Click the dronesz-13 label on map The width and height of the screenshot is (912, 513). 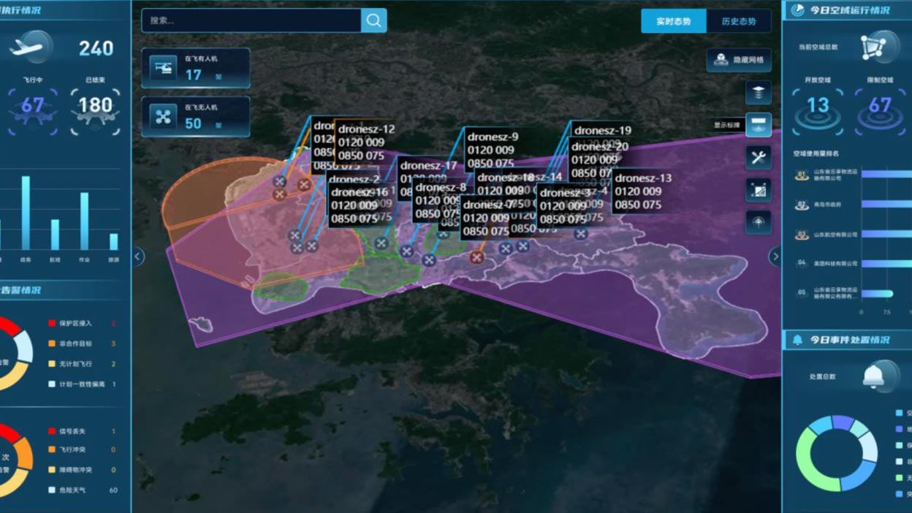643,178
